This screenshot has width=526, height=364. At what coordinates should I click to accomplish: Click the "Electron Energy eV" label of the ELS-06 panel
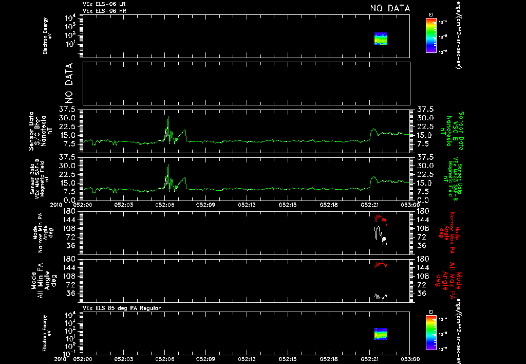point(46,36)
